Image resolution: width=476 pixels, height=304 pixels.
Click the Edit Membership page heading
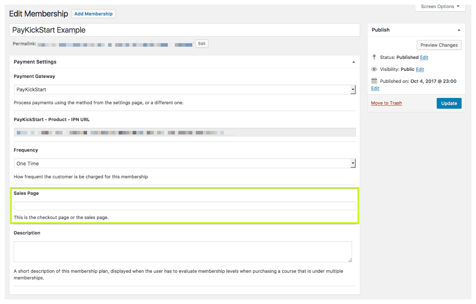coord(39,14)
